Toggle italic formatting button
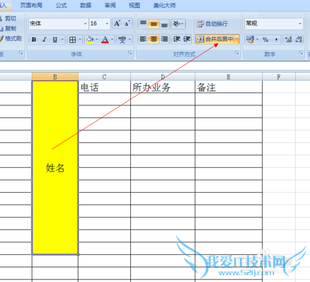This screenshot has height=282, width=310. (44, 40)
